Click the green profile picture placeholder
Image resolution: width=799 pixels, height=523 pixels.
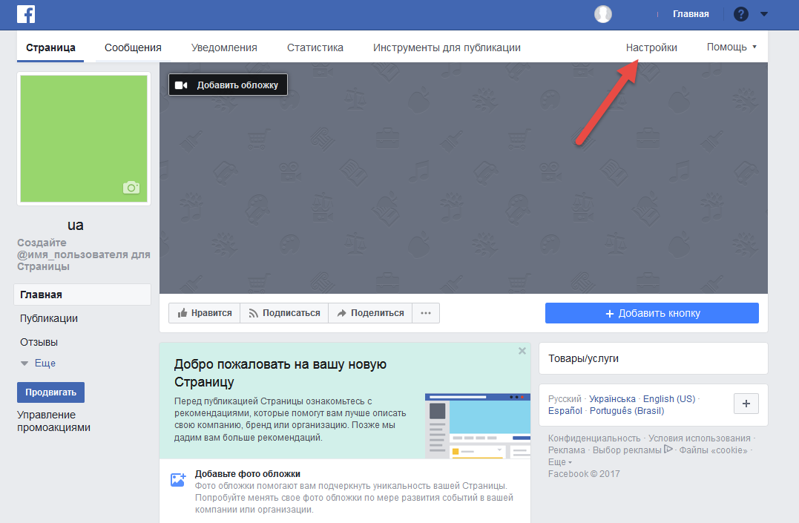click(x=84, y=139)
